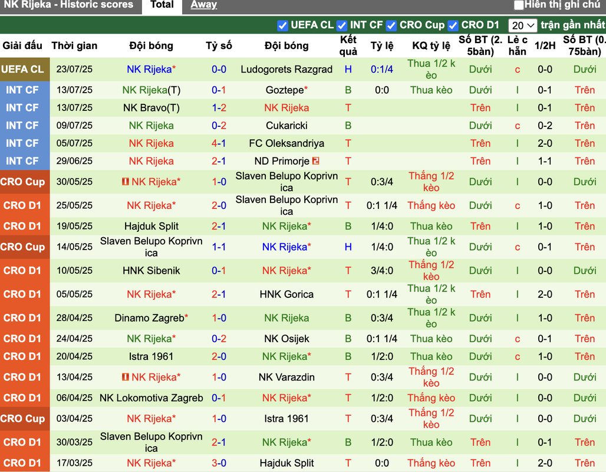Click the red card icon on 13/04/25 NK Rijeka

(125, 376)
